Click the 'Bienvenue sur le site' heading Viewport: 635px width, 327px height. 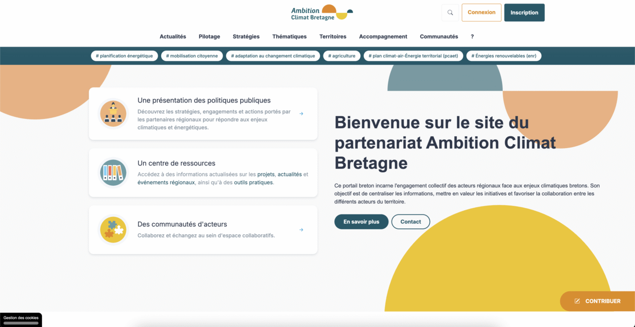pos(445,143)
